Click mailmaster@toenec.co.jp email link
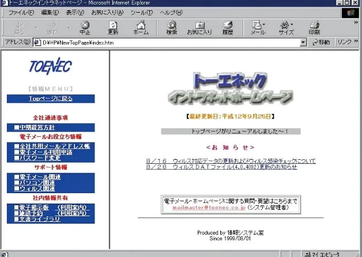This screenshot has height=257, width=362. 209,208
